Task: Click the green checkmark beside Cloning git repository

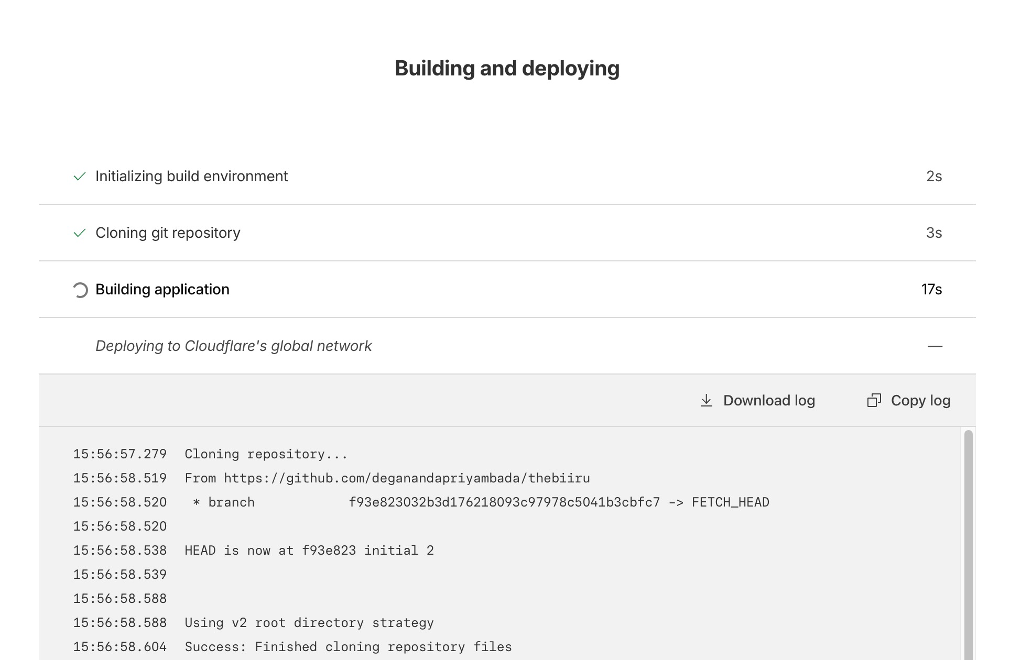Action: click(x=80, y=233)
